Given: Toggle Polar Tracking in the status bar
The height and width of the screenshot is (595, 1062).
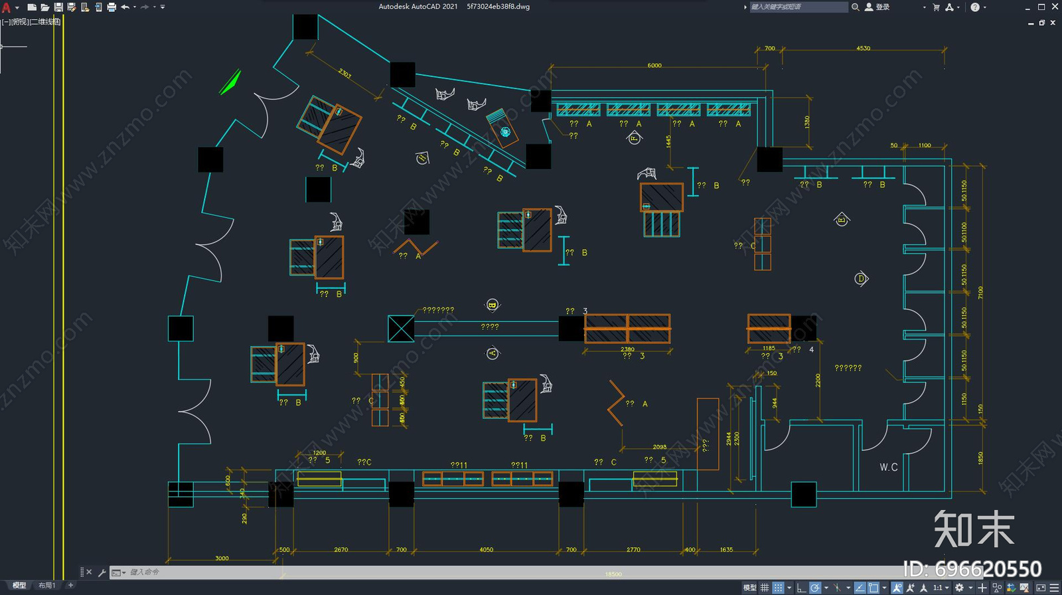Looking at the screenshot, I should [815, 588].
